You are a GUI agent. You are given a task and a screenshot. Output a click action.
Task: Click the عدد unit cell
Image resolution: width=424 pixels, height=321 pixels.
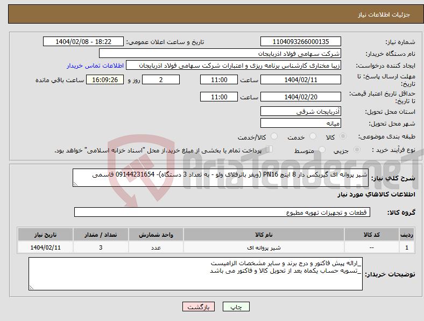pyautogui.click(x=156, y=247)
